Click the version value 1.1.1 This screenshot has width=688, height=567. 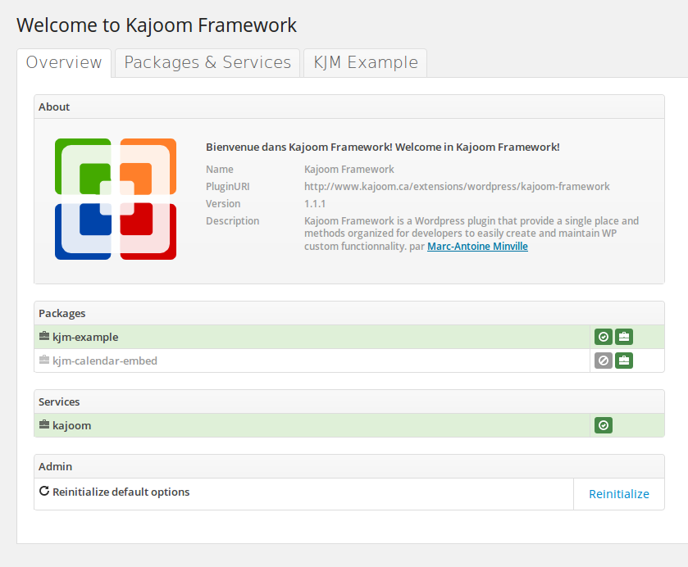pyautogui.click(x=315, y=204)
